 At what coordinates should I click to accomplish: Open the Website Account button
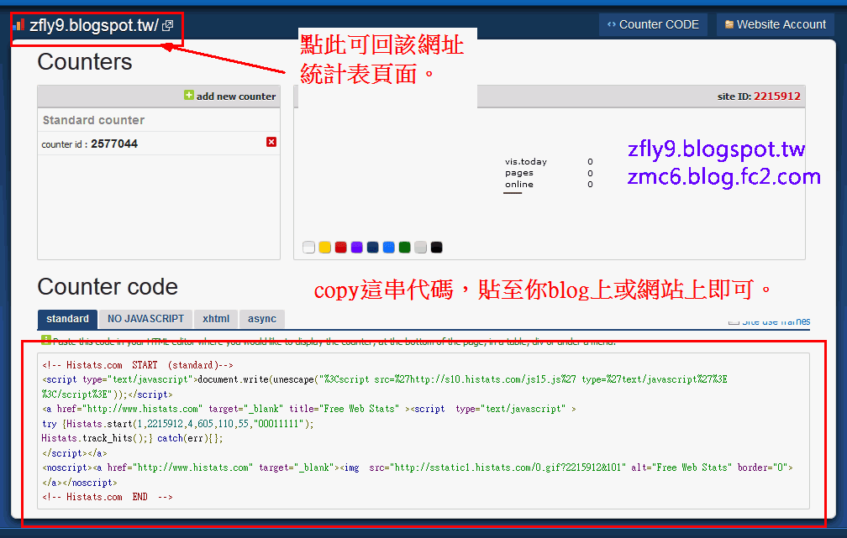pos(775,25)
